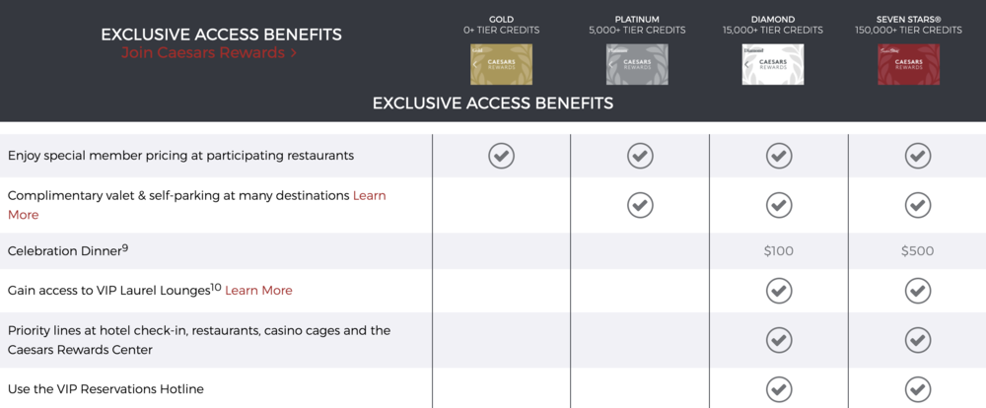Select the Diamond Caesars Rewards card image

[773, 64]
